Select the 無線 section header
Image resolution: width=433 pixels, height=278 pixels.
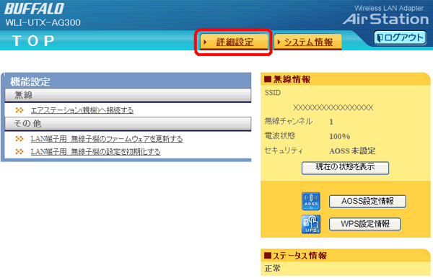point(128,95)
